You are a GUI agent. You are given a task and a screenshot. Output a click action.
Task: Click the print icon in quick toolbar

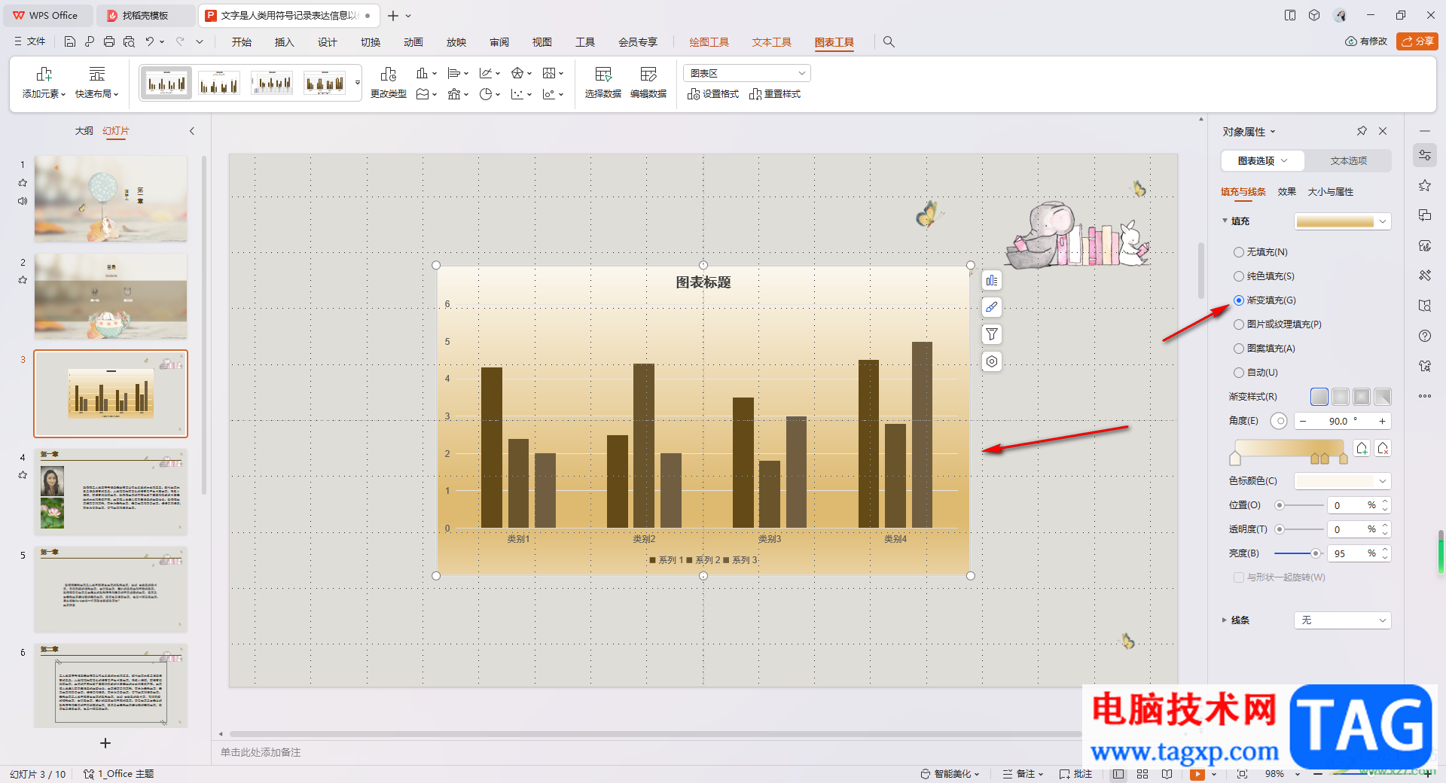(x=109, y=42)
